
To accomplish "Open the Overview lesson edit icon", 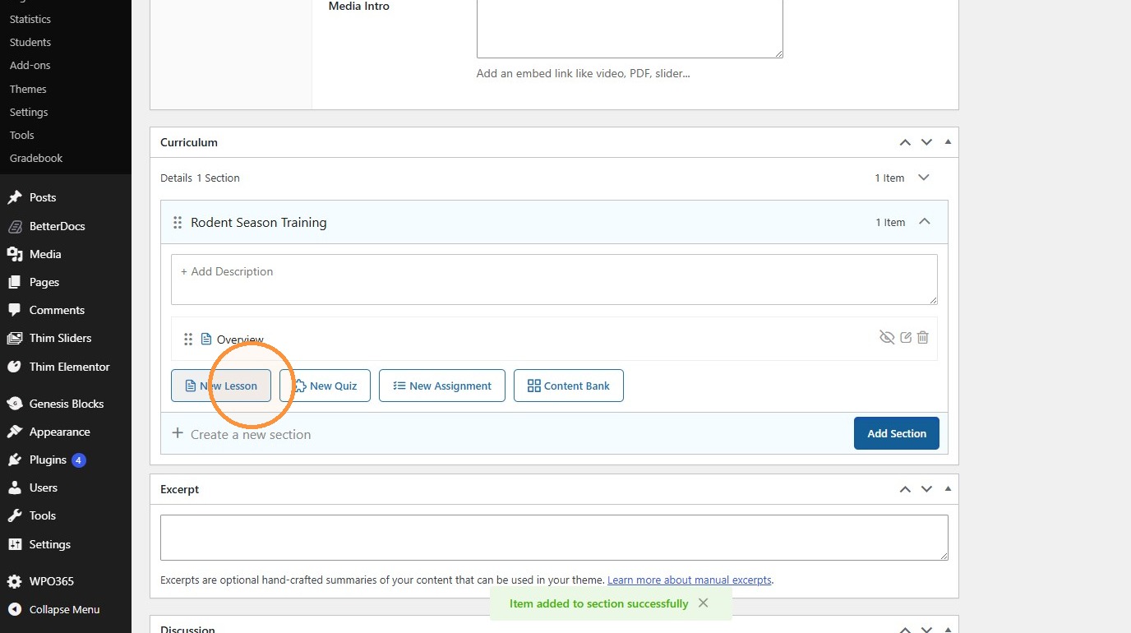I will coord(906,337).
